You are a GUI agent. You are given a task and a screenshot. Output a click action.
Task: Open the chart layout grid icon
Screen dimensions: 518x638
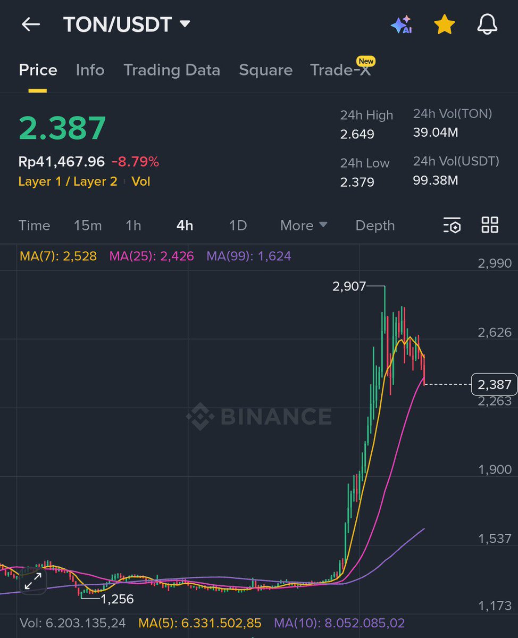(490, 225)
